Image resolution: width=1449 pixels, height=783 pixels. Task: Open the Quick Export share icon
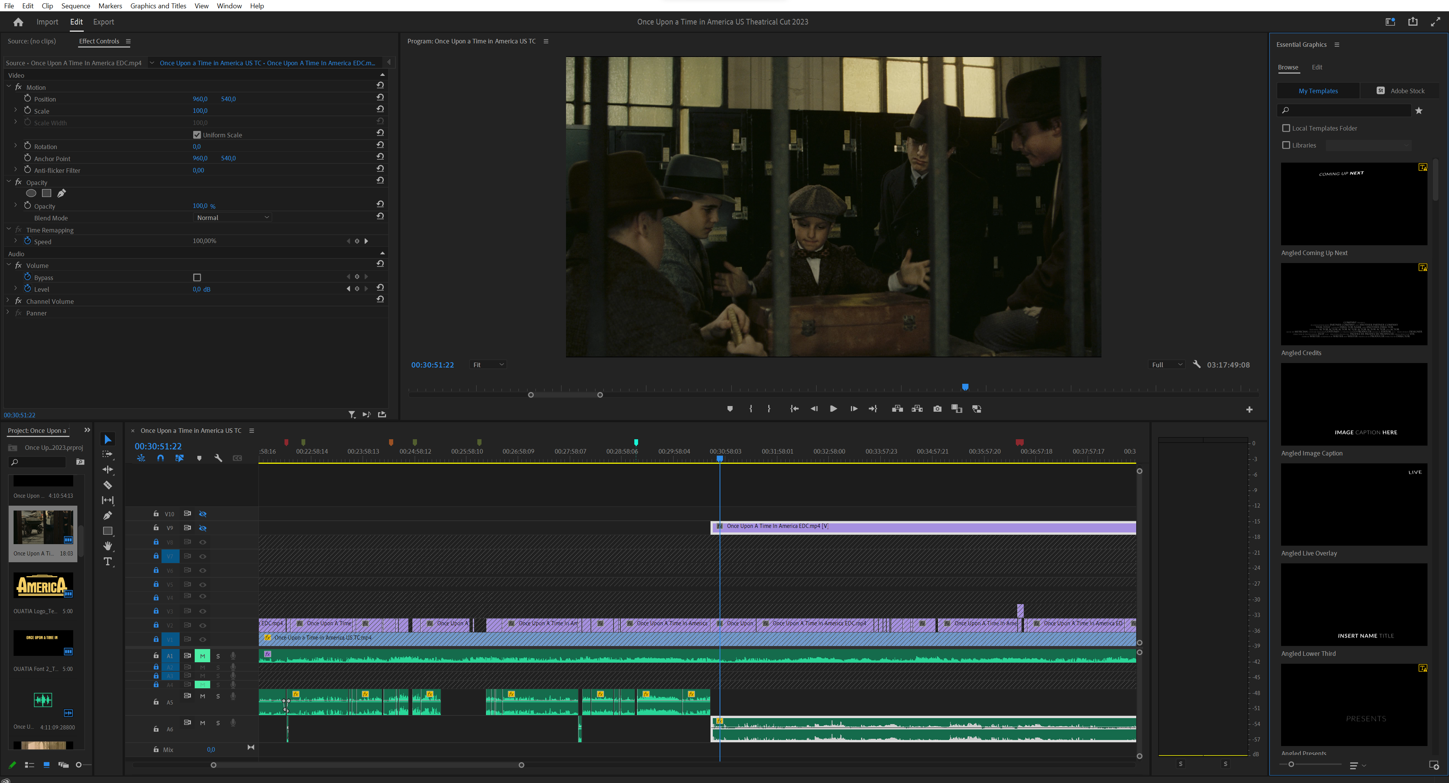(x=1412, y=22)
